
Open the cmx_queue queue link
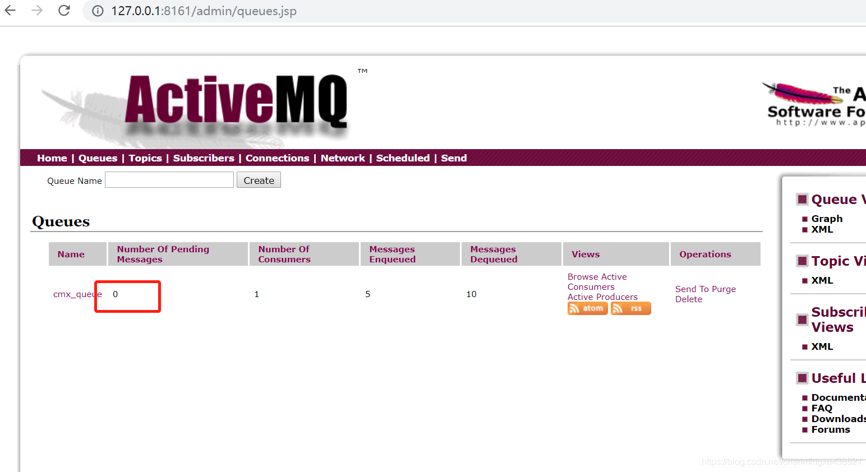[x=77, y=294]
